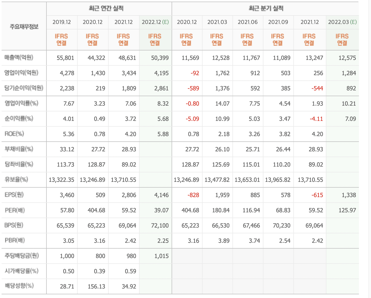Select the EPS(원) row label
The height and width of the screenshot is (298, 371).
[x=14, y=195]
